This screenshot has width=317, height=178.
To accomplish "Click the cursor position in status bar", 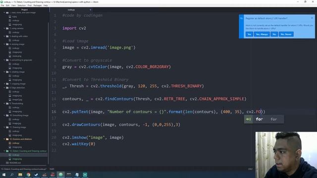I will coord(52,169).
